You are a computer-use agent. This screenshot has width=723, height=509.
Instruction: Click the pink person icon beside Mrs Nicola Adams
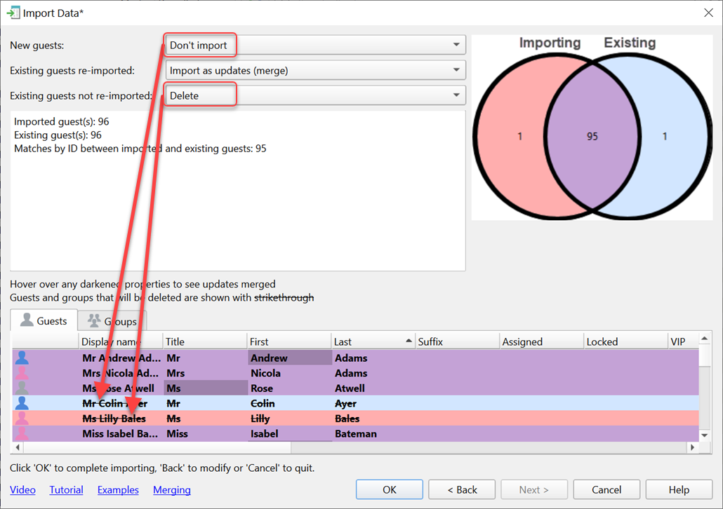[x=22, y=373]
